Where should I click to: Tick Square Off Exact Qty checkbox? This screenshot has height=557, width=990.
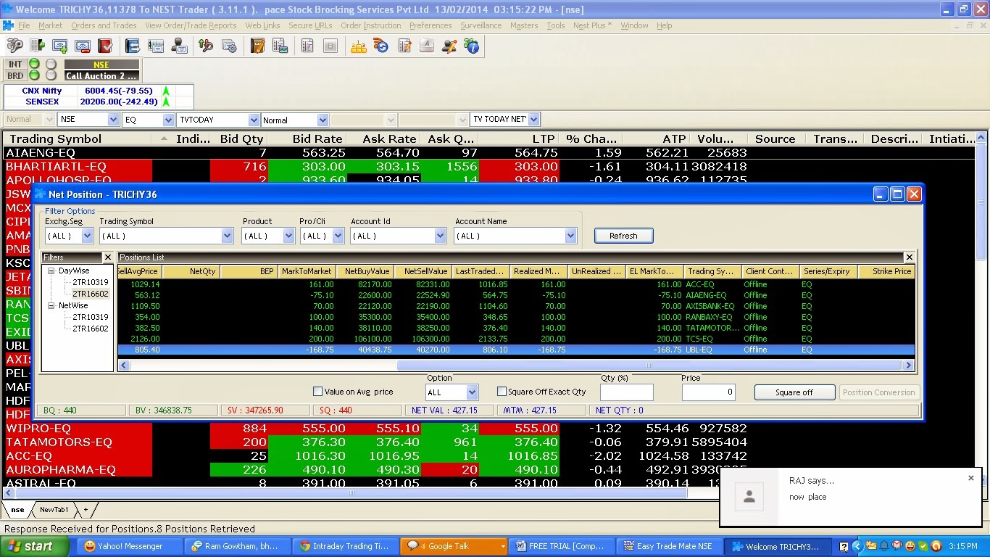point(502,392)
